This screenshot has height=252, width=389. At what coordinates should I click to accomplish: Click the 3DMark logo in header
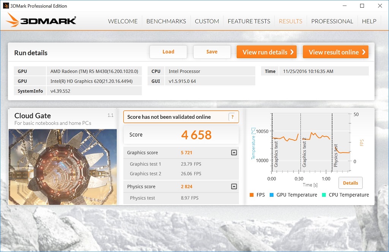[41, 21]
